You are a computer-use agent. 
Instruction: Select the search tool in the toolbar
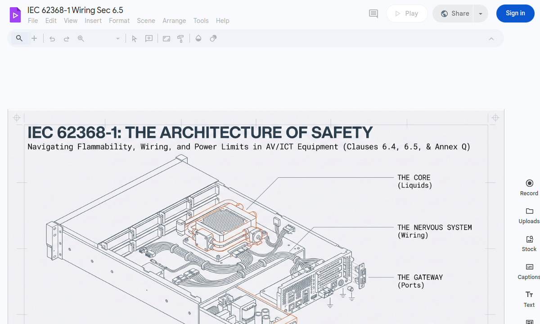(x=19, y=38)
